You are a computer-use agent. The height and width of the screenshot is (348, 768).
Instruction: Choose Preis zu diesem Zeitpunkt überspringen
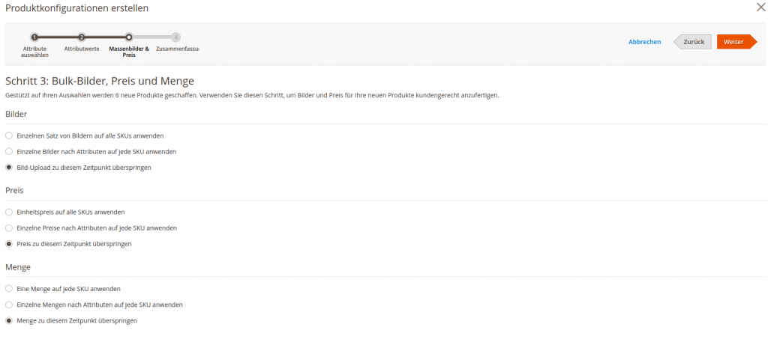point(9,244)
